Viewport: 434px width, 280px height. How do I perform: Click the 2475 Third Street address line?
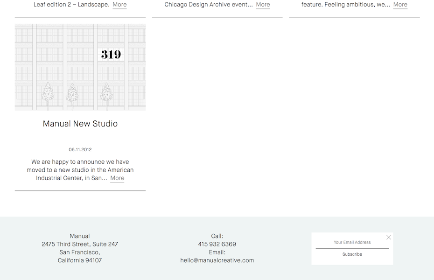click(80, 244)
